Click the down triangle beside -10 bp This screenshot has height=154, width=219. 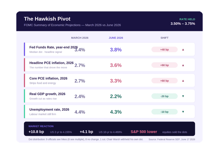click(183, 112)
